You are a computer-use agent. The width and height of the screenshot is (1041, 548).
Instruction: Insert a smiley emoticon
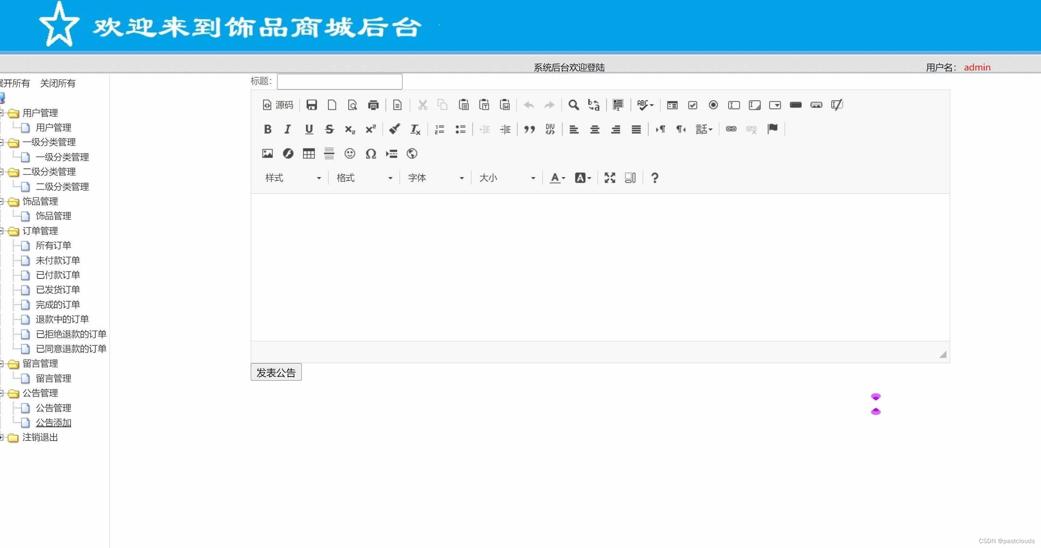pyautogui.click(x=350, y=154)
